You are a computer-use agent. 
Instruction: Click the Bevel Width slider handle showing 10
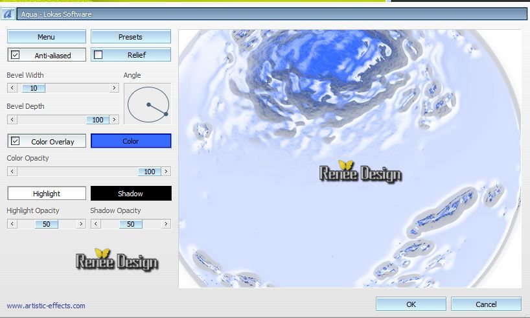pos(34,88)
